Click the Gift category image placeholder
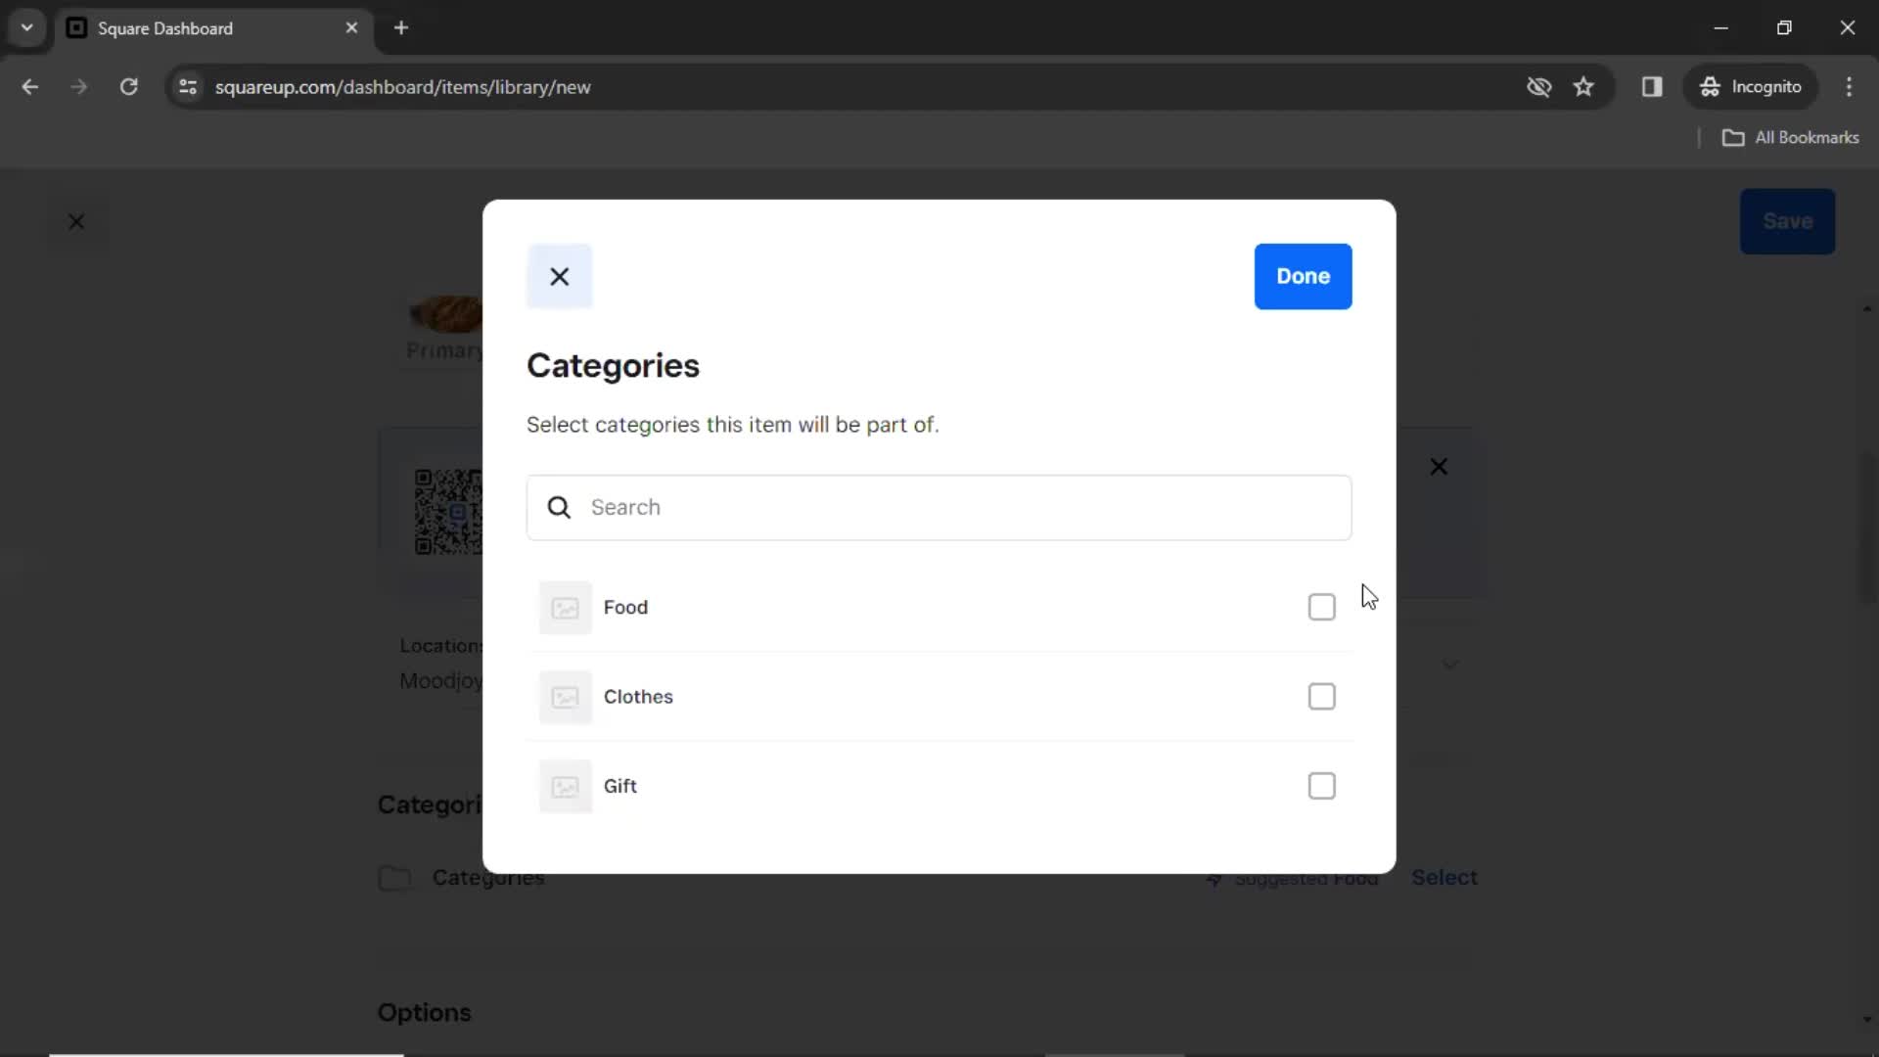The image size is (1879, 1057). coord(565,787)
